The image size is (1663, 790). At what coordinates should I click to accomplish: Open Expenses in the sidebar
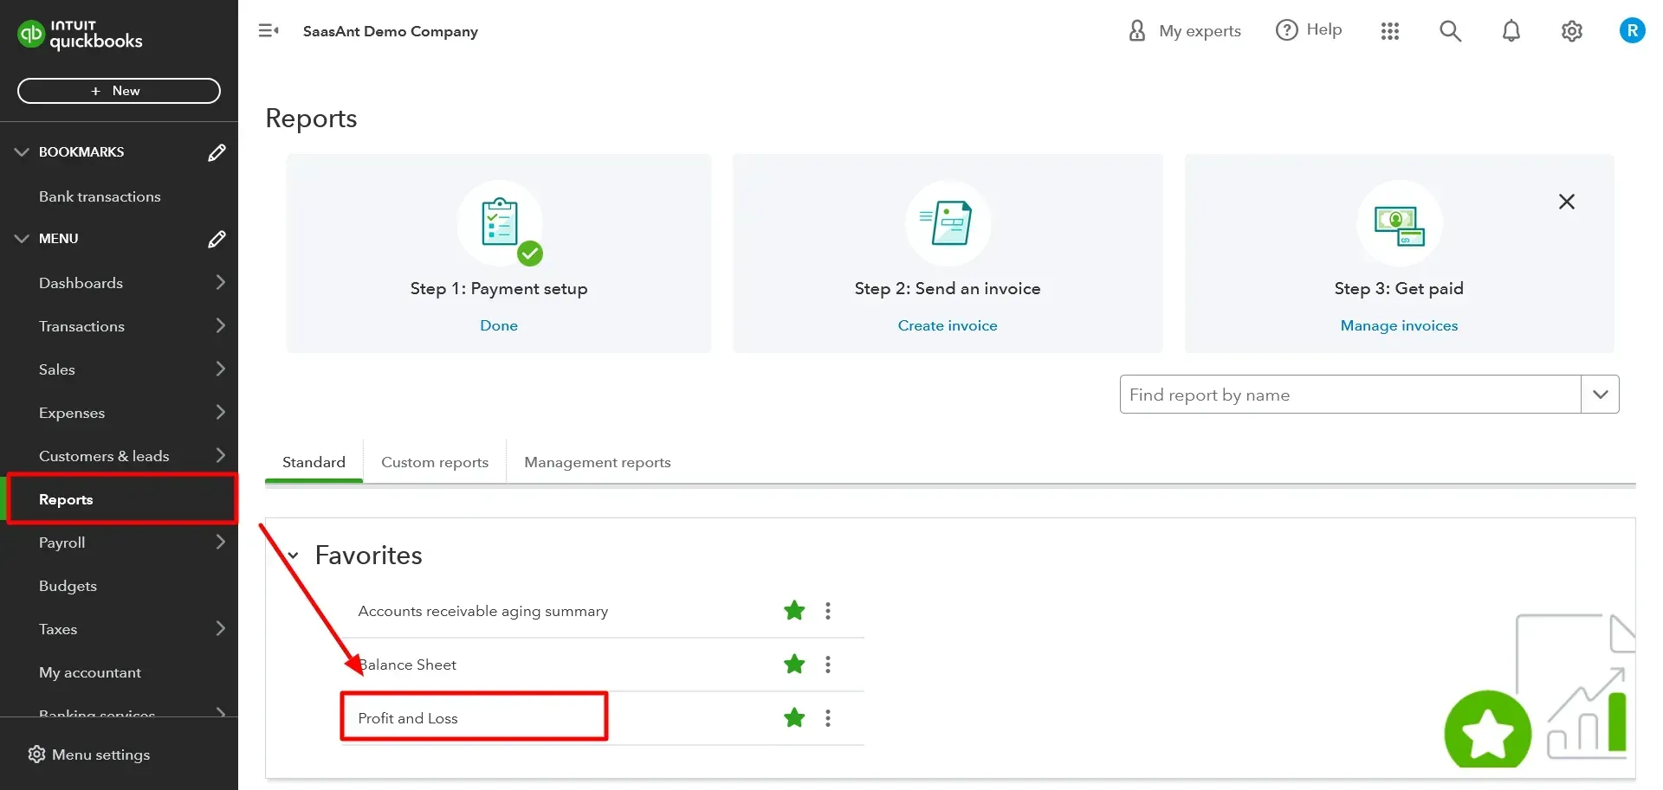click(x=72, y=413)
